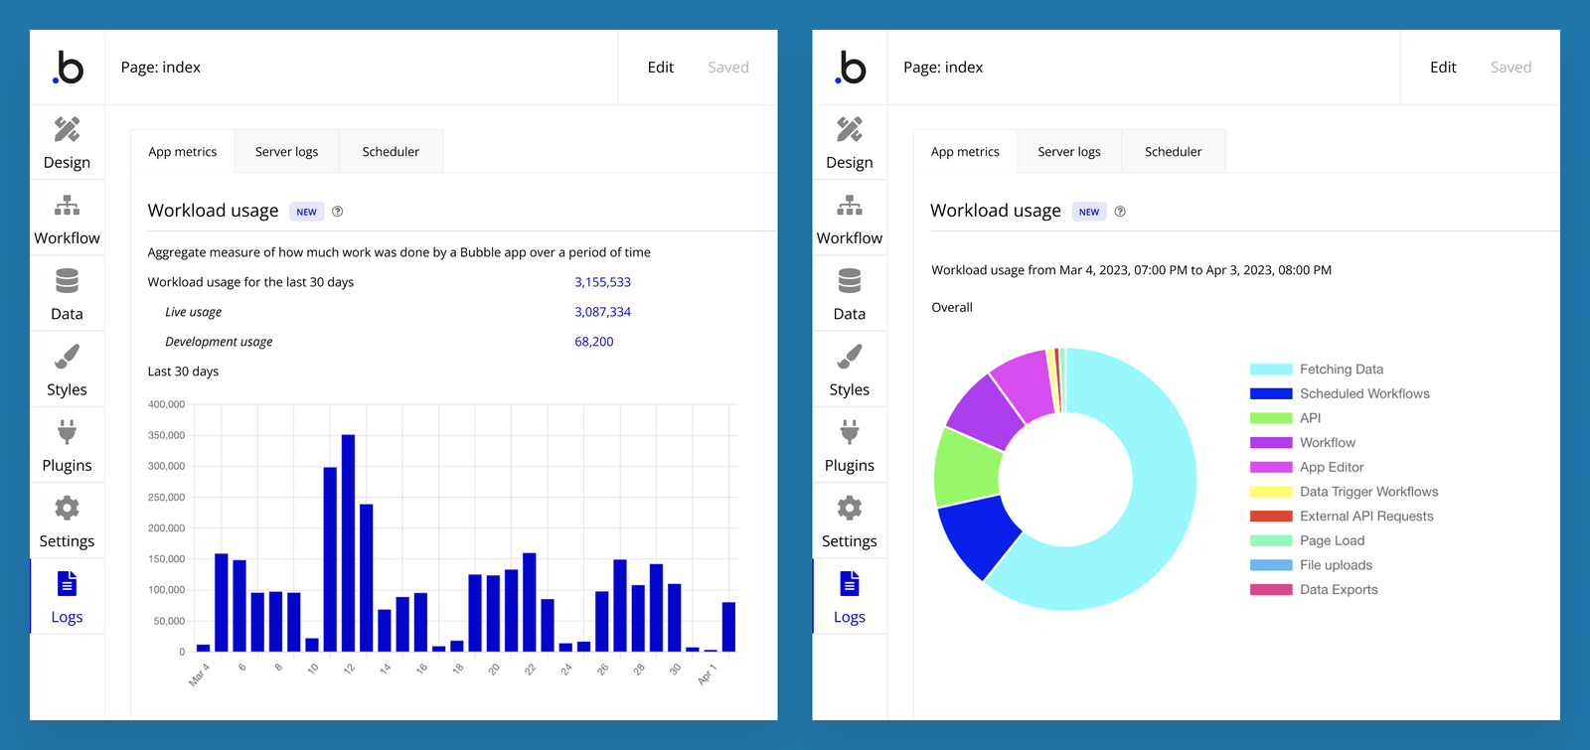Open the 3,155,533 total workload usage link
Screen dimensions: 1590x750
602,282
